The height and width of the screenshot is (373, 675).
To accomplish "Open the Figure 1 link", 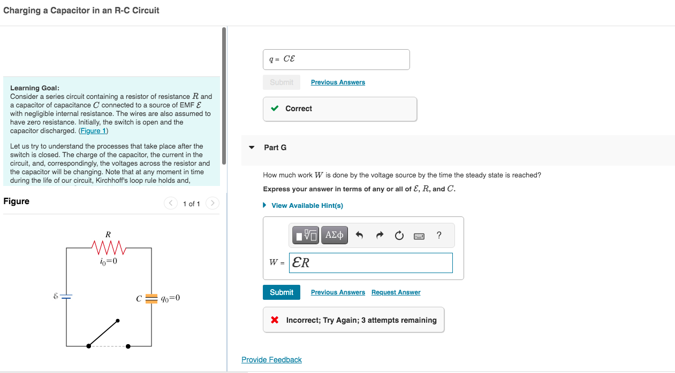I will pyautogui.click(x=93, y=130).
